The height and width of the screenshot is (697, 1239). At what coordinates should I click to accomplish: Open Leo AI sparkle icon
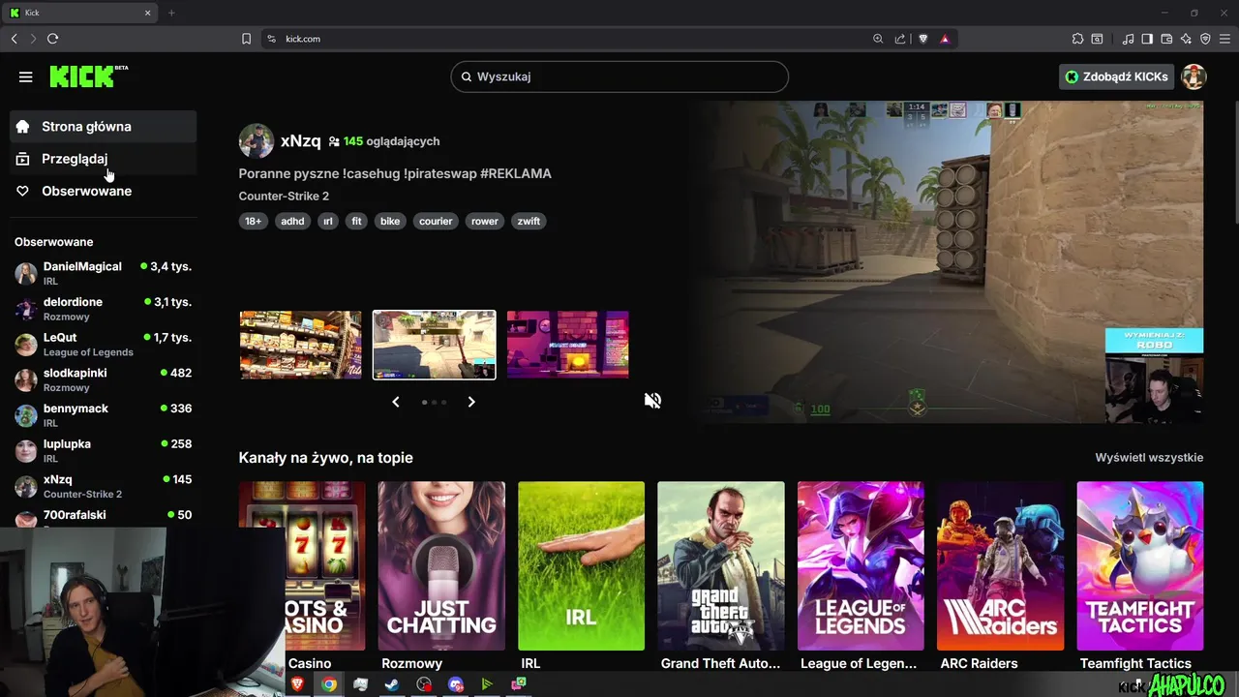pyautogui.click(x=1186, y=39)
